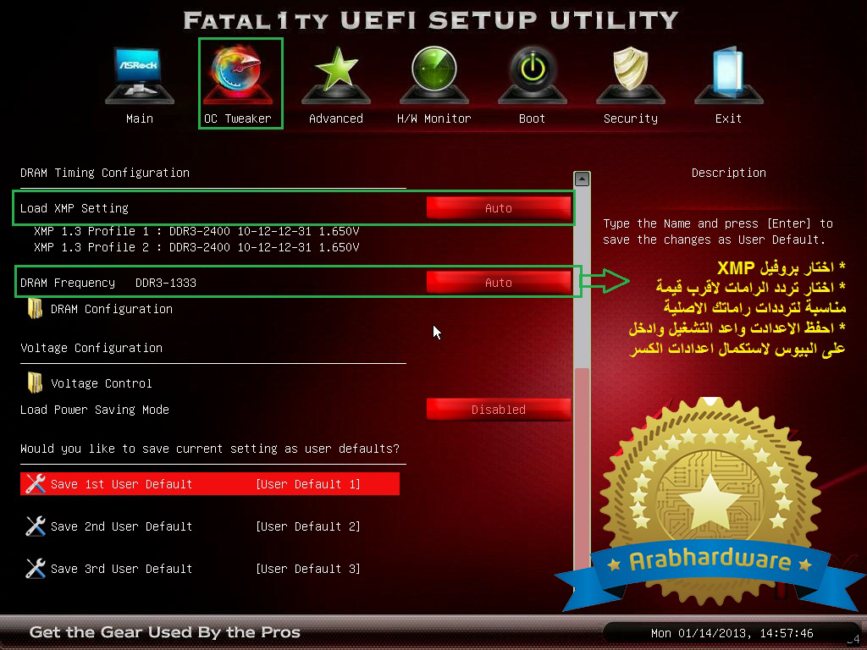Switch to the Security tab label
The image size is (867, 650).
630,118
